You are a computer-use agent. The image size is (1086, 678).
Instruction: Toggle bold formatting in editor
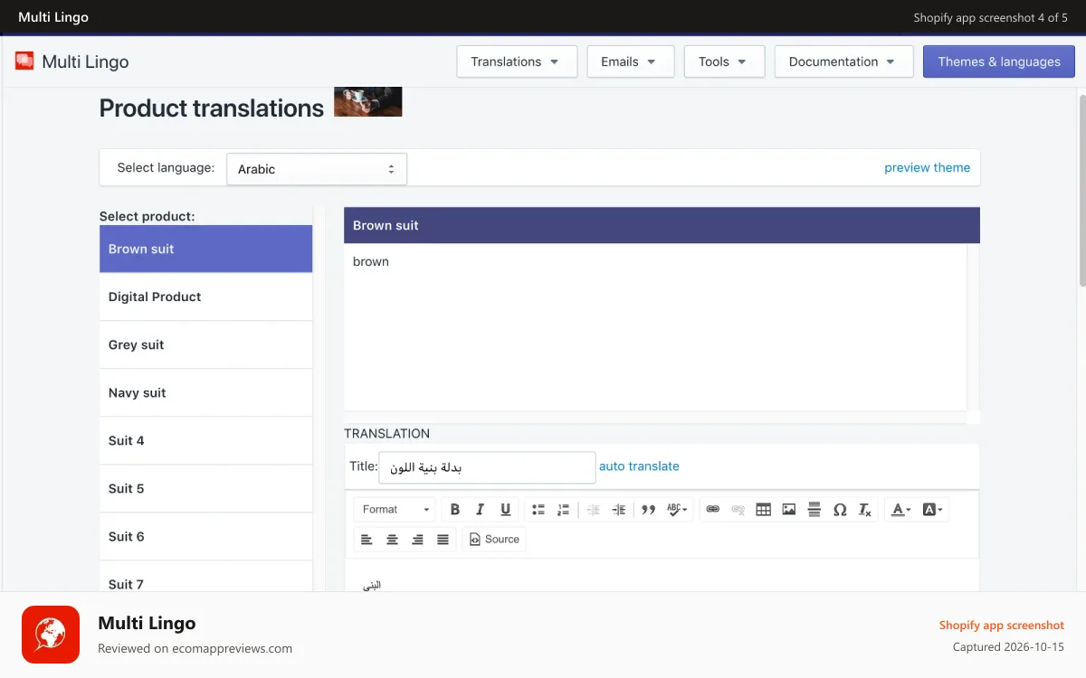(x=455, y=510)
